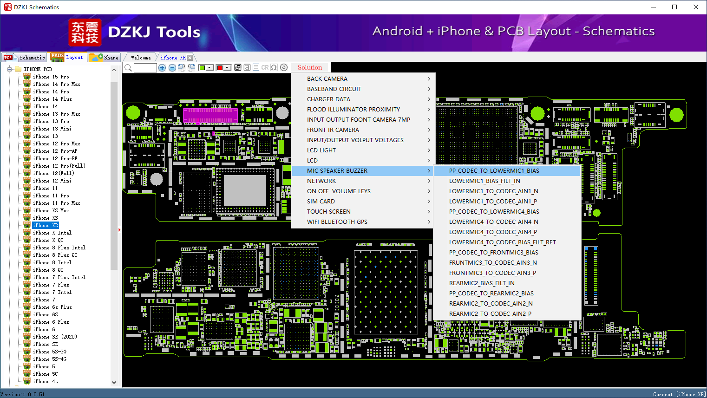Open the FRONT IR CAMERA menu entry
The height and width of the screenshot is (398, 707).
point(363,130)
